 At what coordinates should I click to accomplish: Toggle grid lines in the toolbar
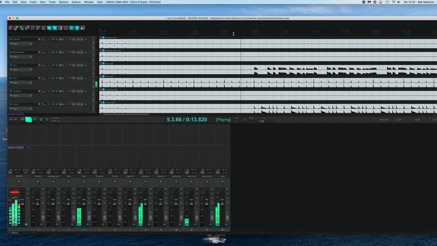point(72,28)
